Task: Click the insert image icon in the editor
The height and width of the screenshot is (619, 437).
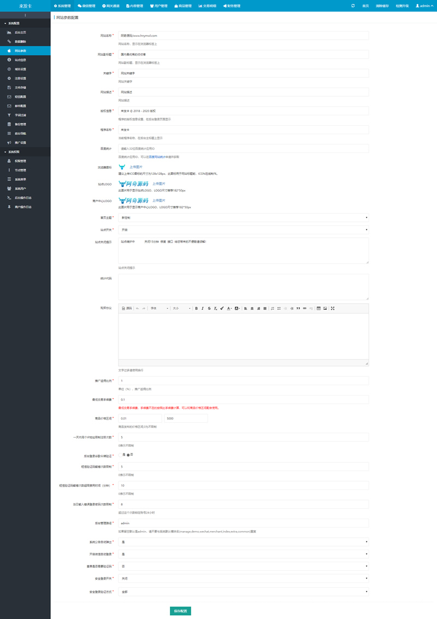Action: click(324, 308)
